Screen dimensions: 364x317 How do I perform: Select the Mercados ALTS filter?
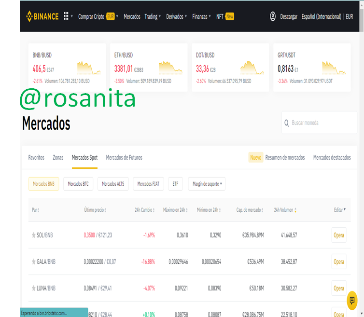coord(113,184)
